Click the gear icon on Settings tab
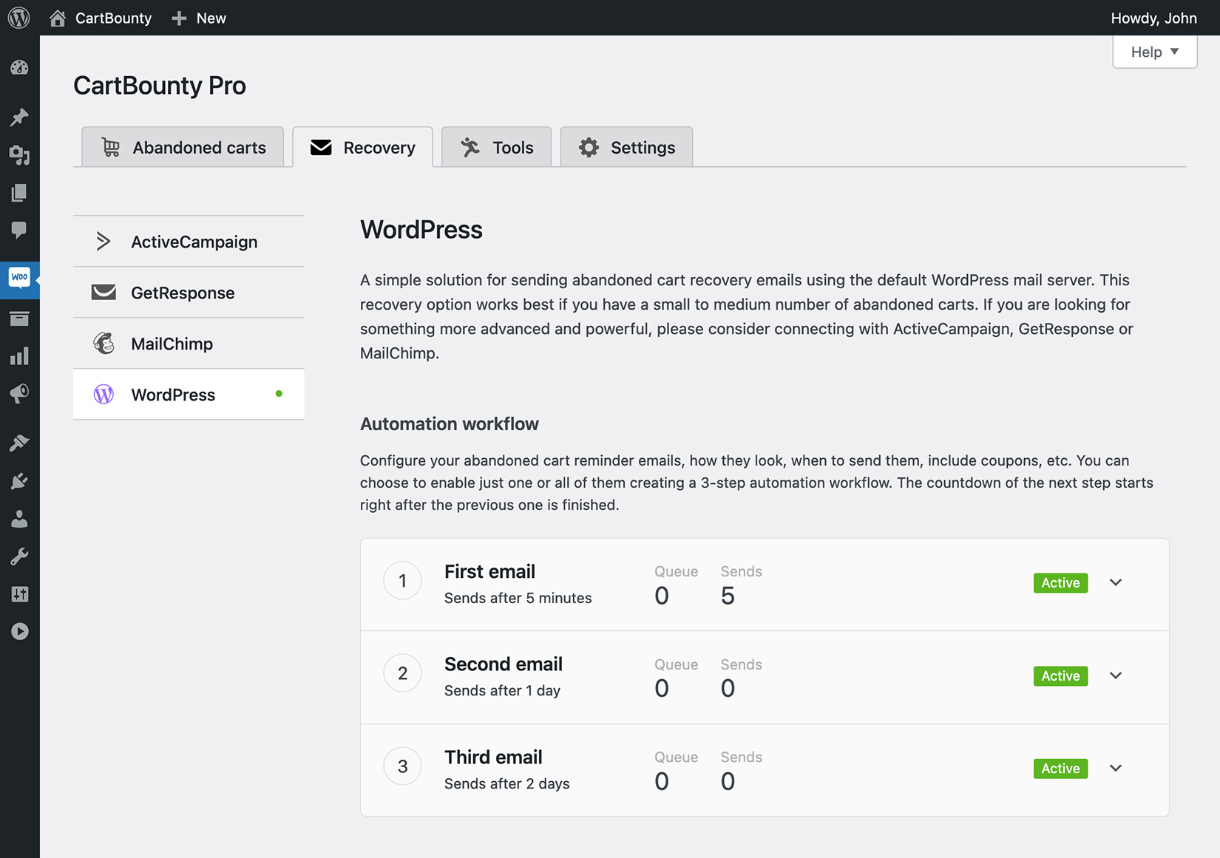The image size is (1220, 858). coord(589,148)
